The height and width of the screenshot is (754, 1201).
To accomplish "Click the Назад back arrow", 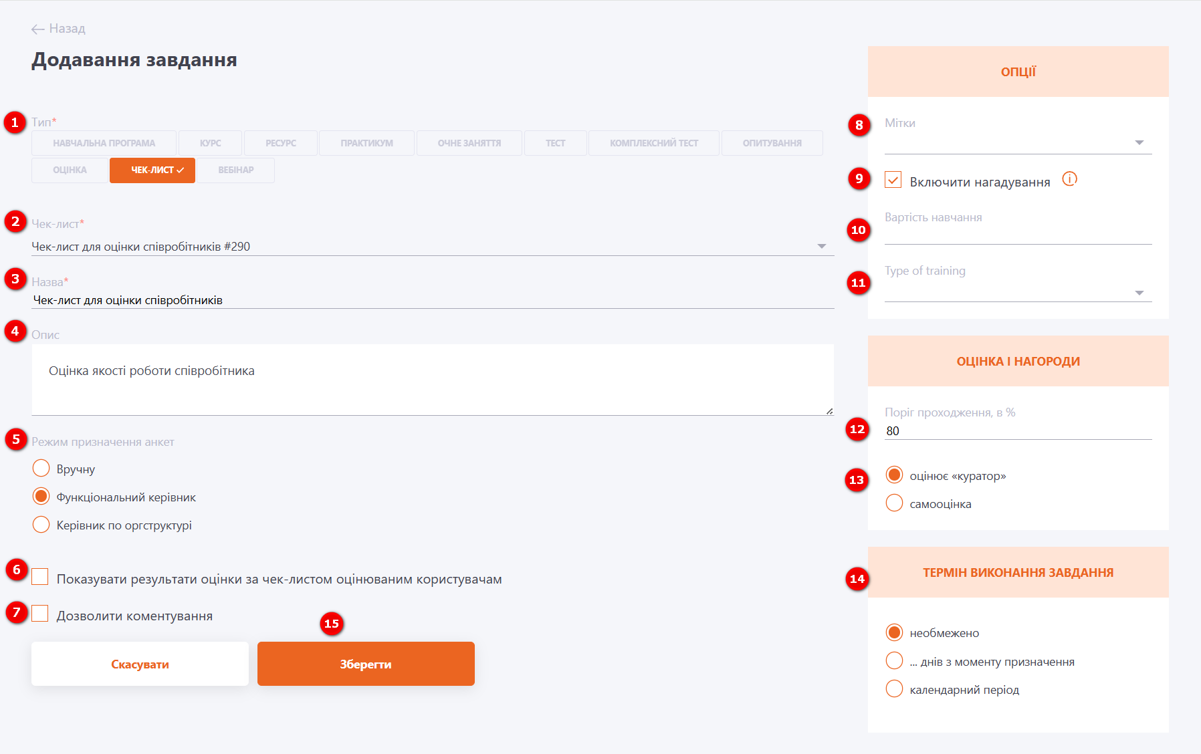I will [x=38, y=29].
